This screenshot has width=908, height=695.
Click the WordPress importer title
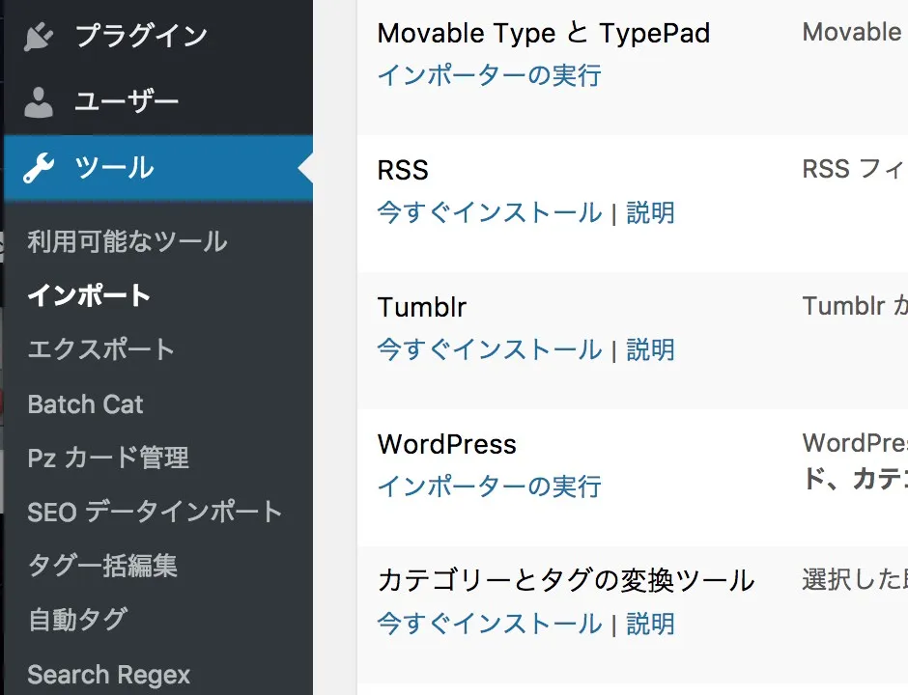446,444
